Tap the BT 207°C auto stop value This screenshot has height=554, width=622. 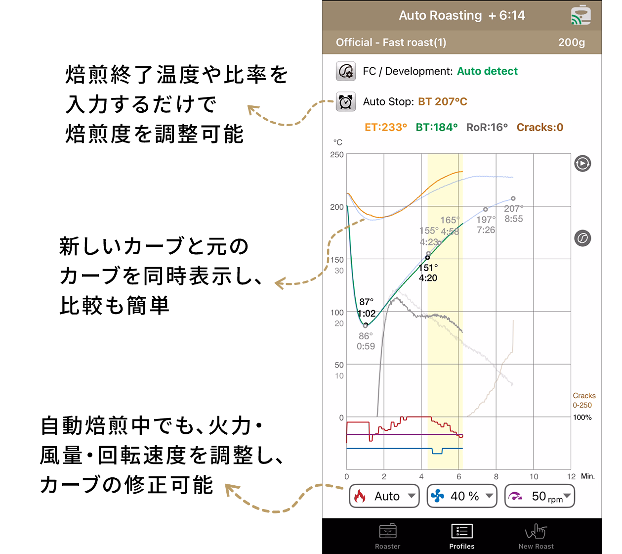442,102
